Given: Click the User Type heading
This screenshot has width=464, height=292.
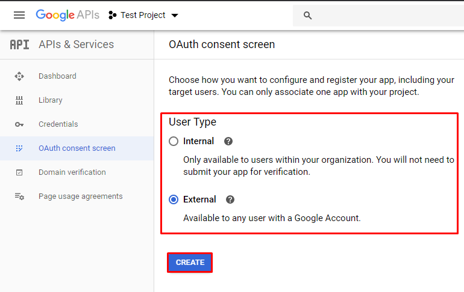Looking at the screenshot, I should [192, 122].
